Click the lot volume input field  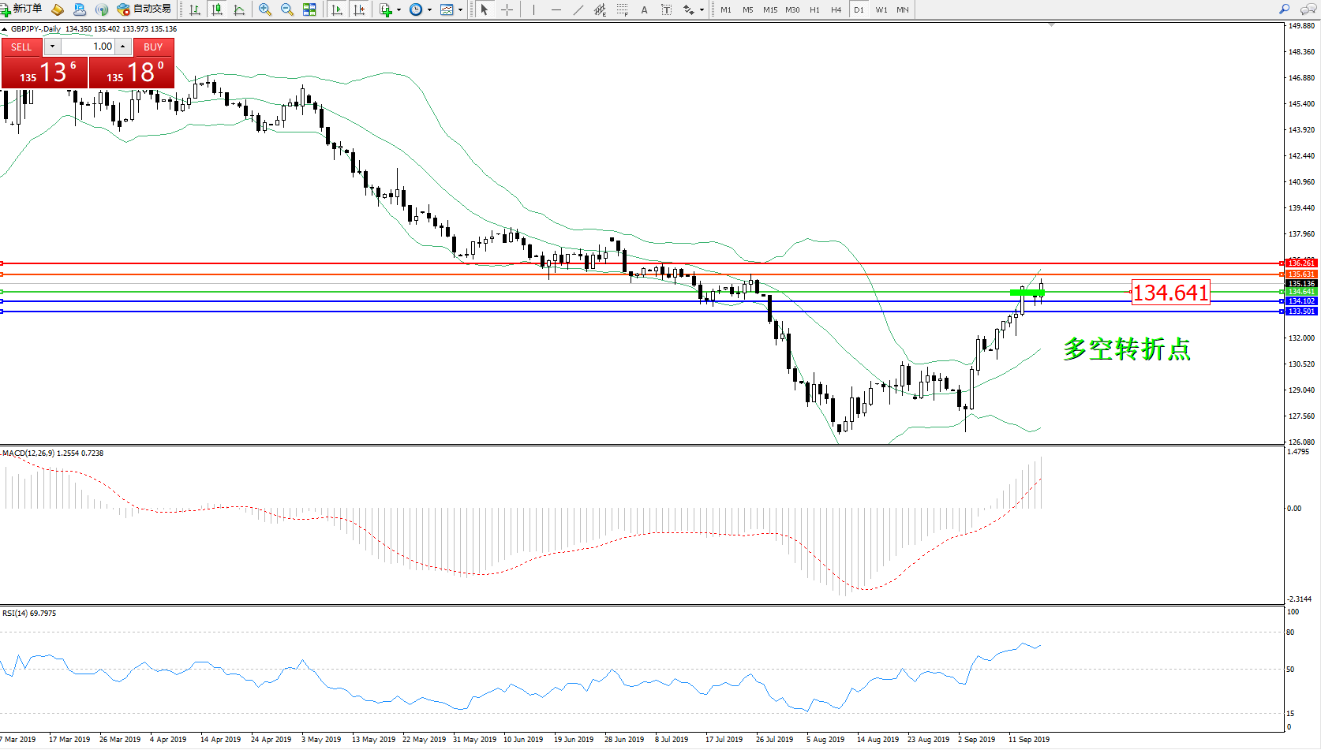click(88, 47)
